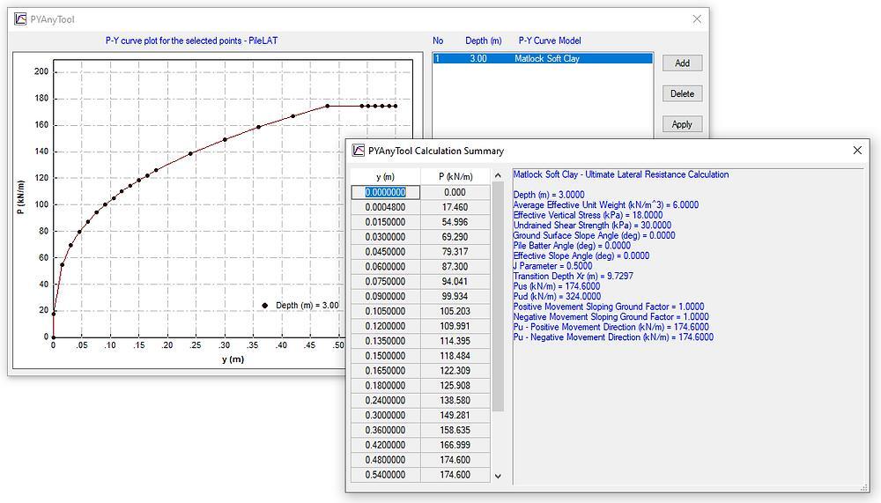Click the table vertical scrollbar thumb
Viewport: 881px width, 503px height.
pyautogui.click(x=498, y=297)
